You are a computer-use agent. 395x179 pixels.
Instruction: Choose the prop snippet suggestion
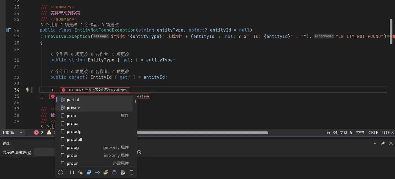pos(95,115)
